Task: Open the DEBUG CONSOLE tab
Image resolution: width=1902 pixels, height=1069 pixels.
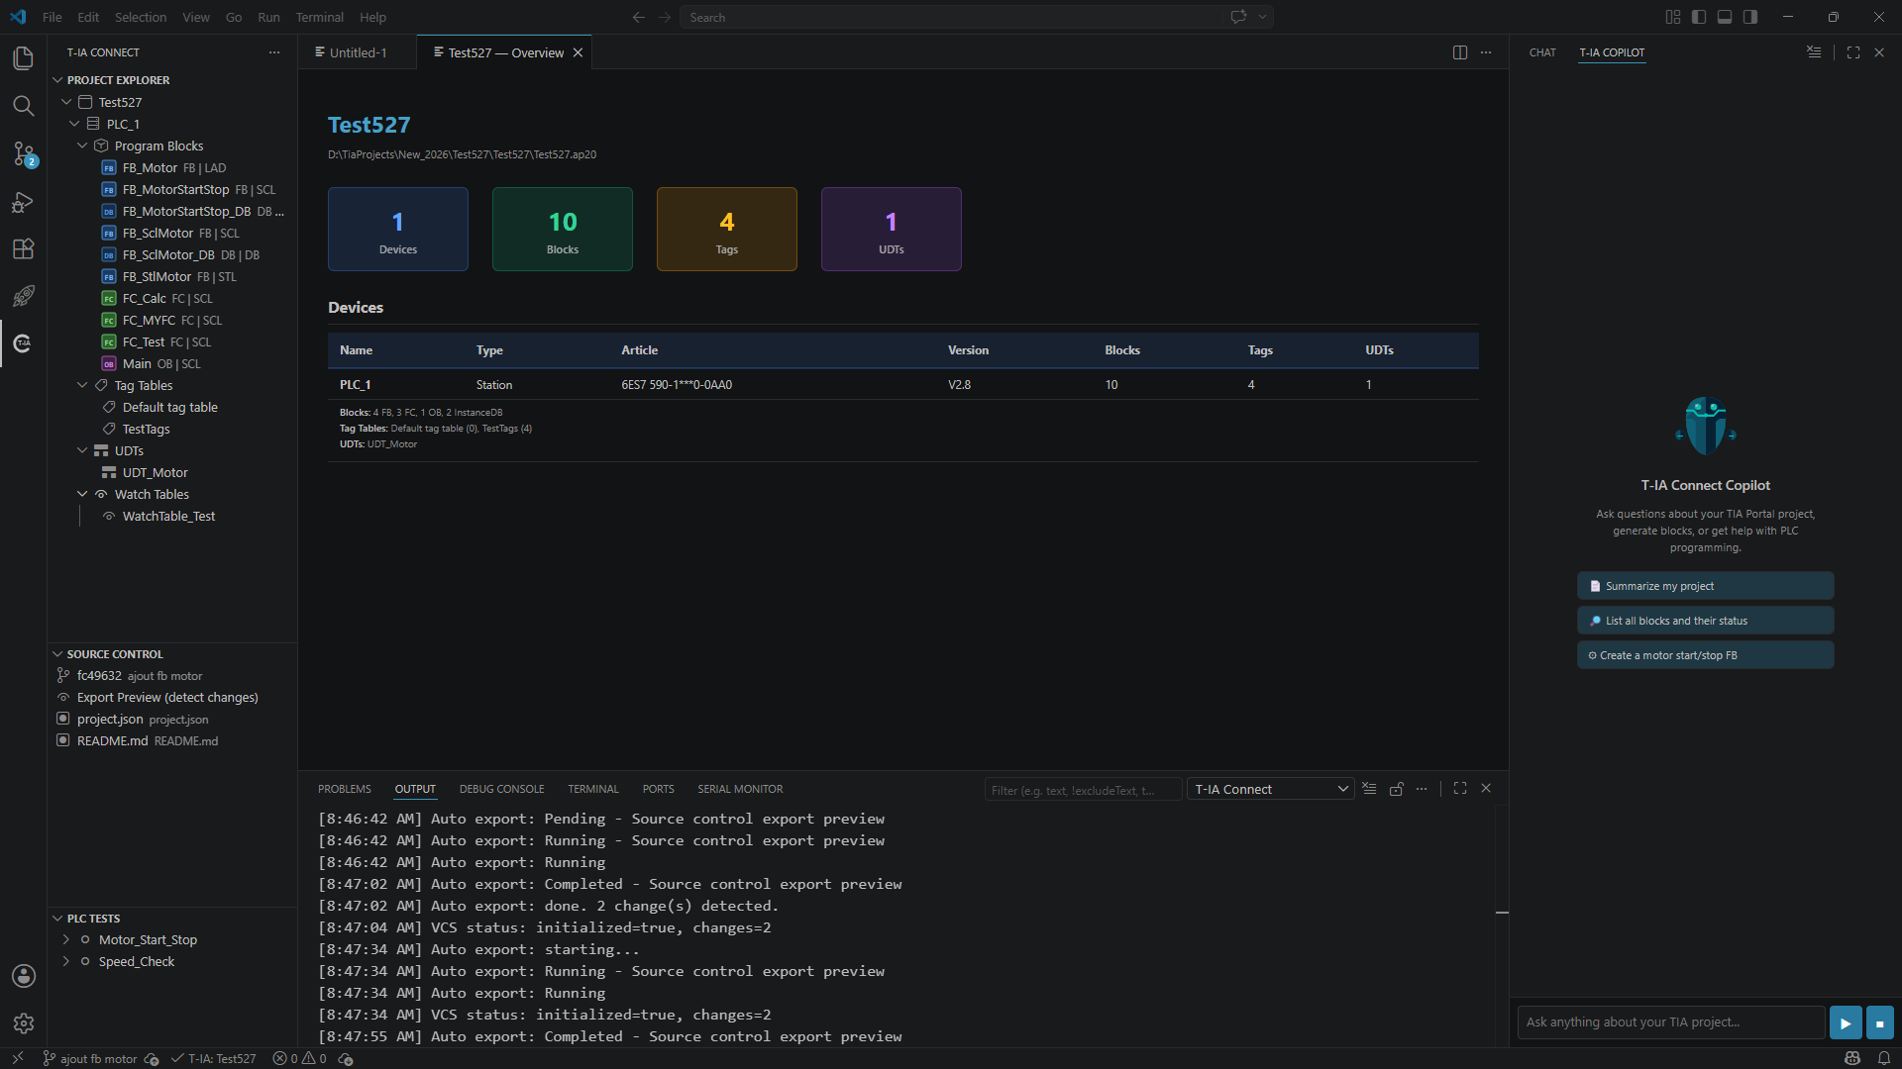Action: coord(501,789)
